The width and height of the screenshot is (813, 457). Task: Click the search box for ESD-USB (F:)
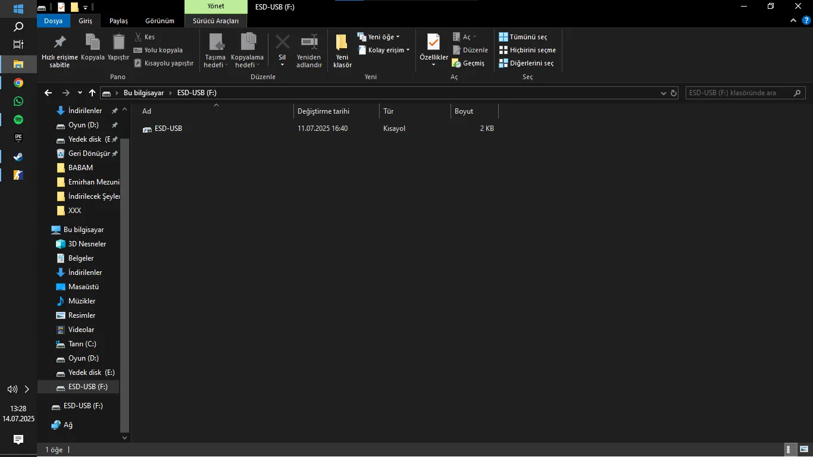pos(746,93)
